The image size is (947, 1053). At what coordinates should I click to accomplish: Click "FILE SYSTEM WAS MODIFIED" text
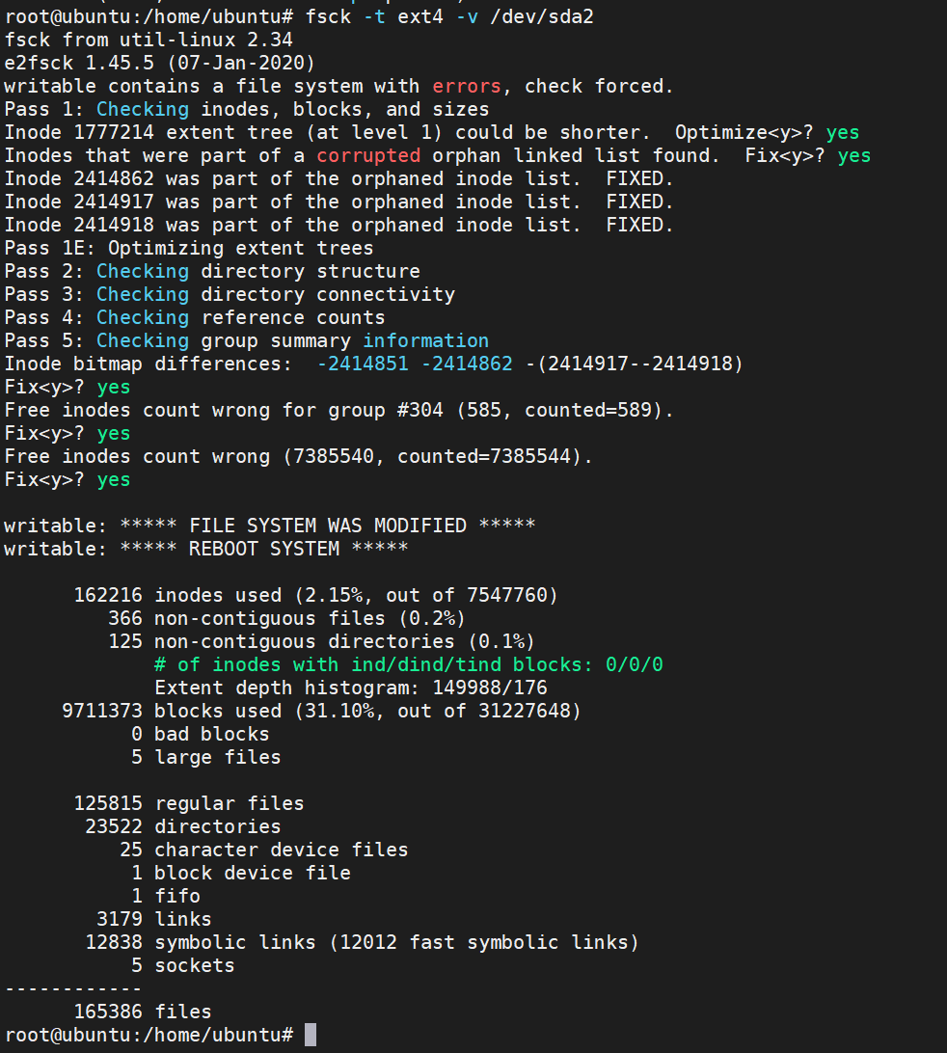pyautogui.click(x=328, y=526)
